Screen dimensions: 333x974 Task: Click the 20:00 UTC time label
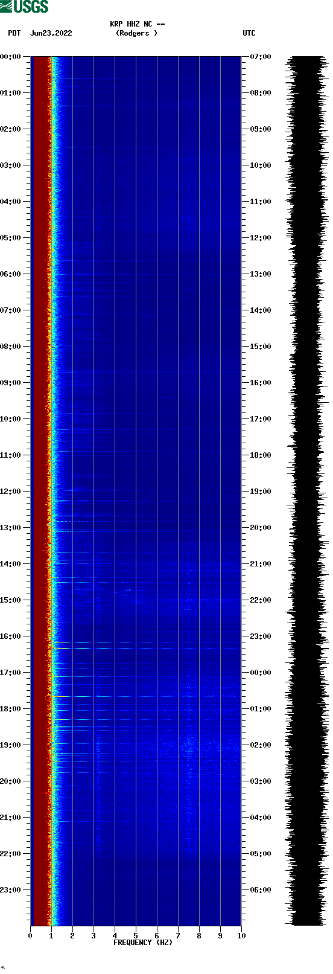(261, 528)
